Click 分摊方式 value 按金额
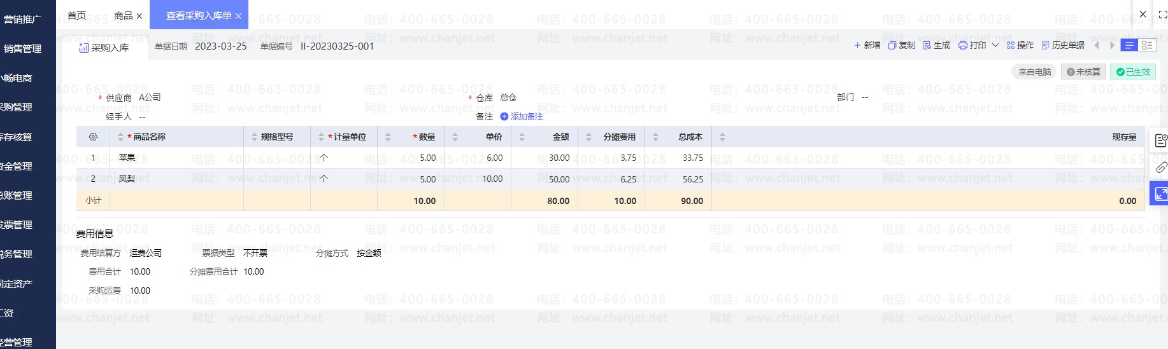 pos(369,253)
